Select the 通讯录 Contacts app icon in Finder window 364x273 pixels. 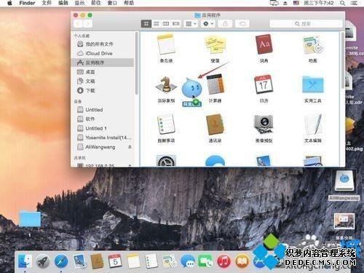(x=215, y=124)
